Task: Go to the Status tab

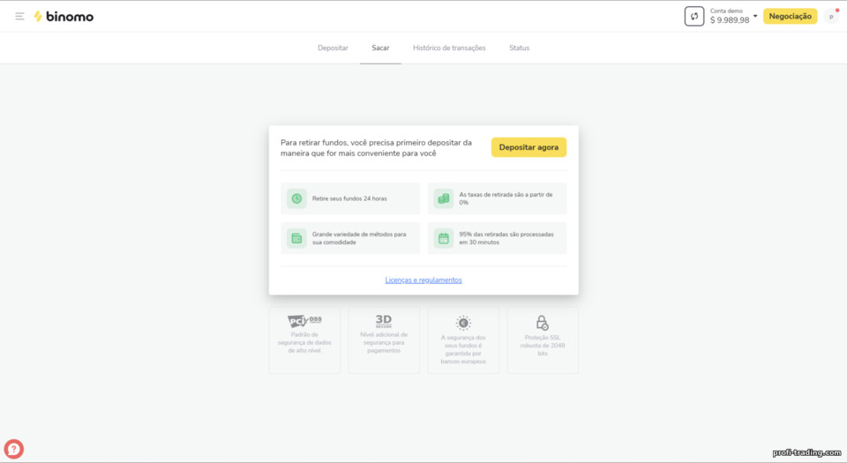Action: coord(519,48)
